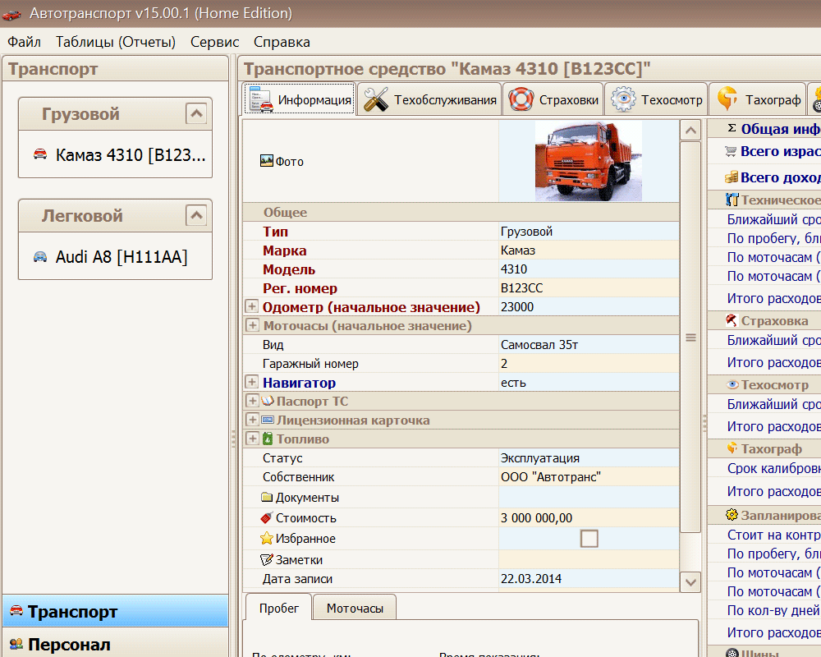Click the Тип value Грузовой
Image resolution: width=821 pixels, height=657 pixels.
coord(589,231)
